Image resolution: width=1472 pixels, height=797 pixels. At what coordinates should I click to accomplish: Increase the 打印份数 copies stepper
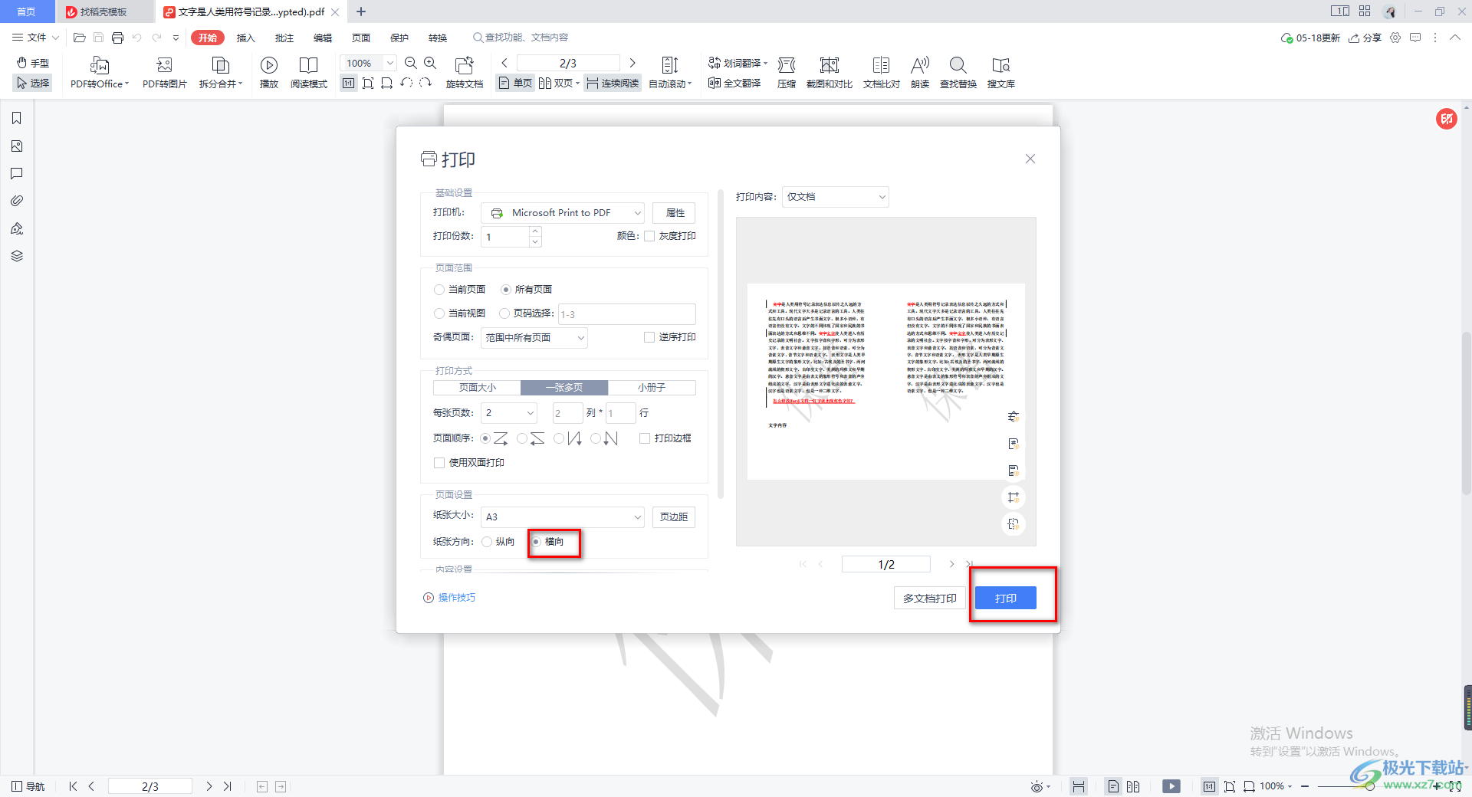tap(535, 231)
